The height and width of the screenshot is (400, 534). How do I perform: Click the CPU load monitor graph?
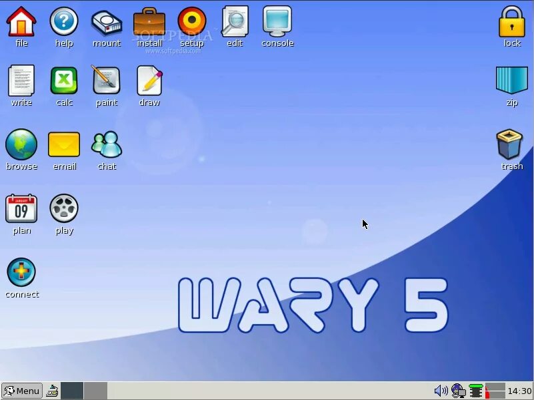tap(495, 391)
